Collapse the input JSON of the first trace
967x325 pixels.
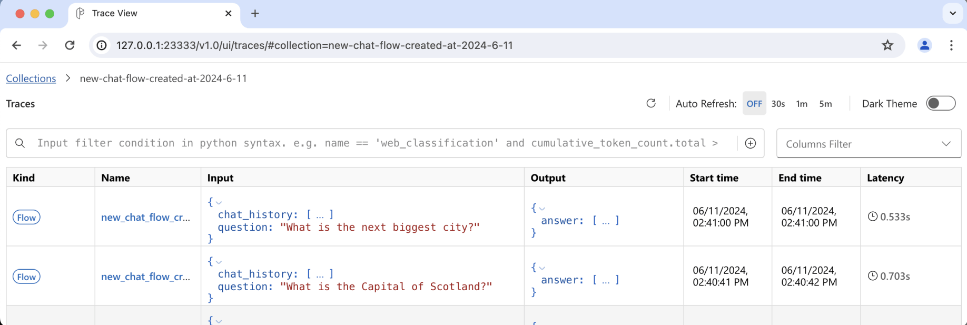(219, 202)
